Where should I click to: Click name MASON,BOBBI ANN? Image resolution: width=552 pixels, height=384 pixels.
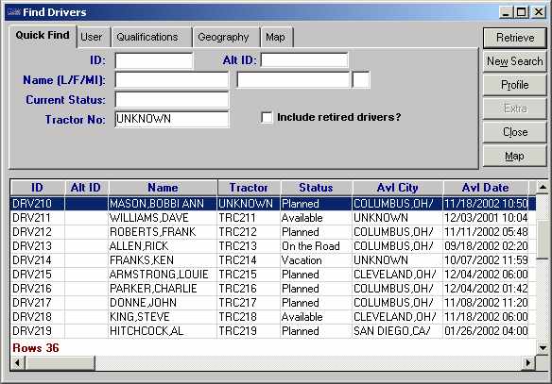pyautogui.click(x=157, y=204)
